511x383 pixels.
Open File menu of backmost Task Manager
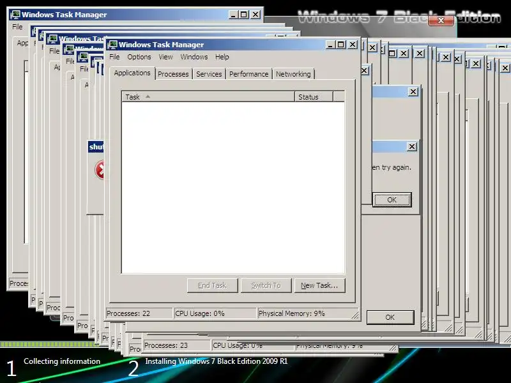tap(17, 27)
